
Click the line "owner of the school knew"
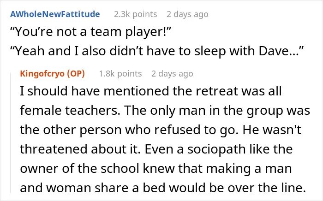(156, 168)
